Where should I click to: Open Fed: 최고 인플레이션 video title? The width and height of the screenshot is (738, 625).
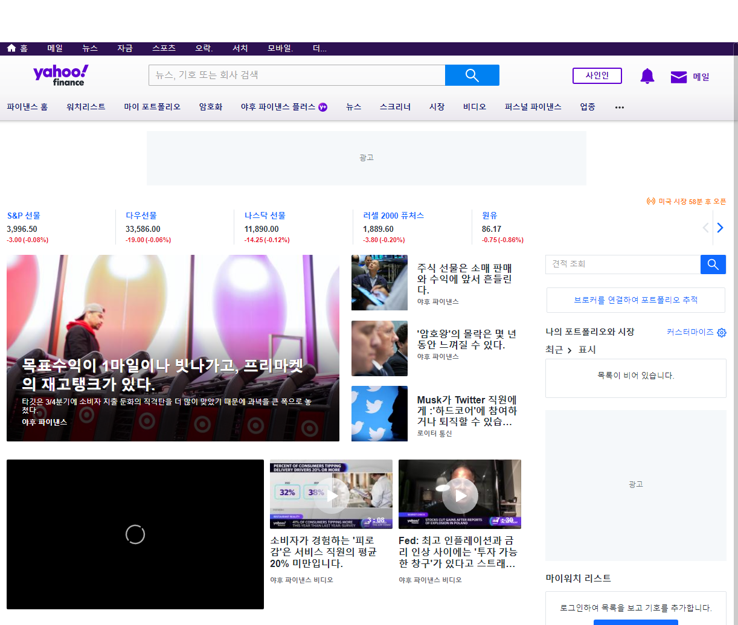tap(458, 552)
